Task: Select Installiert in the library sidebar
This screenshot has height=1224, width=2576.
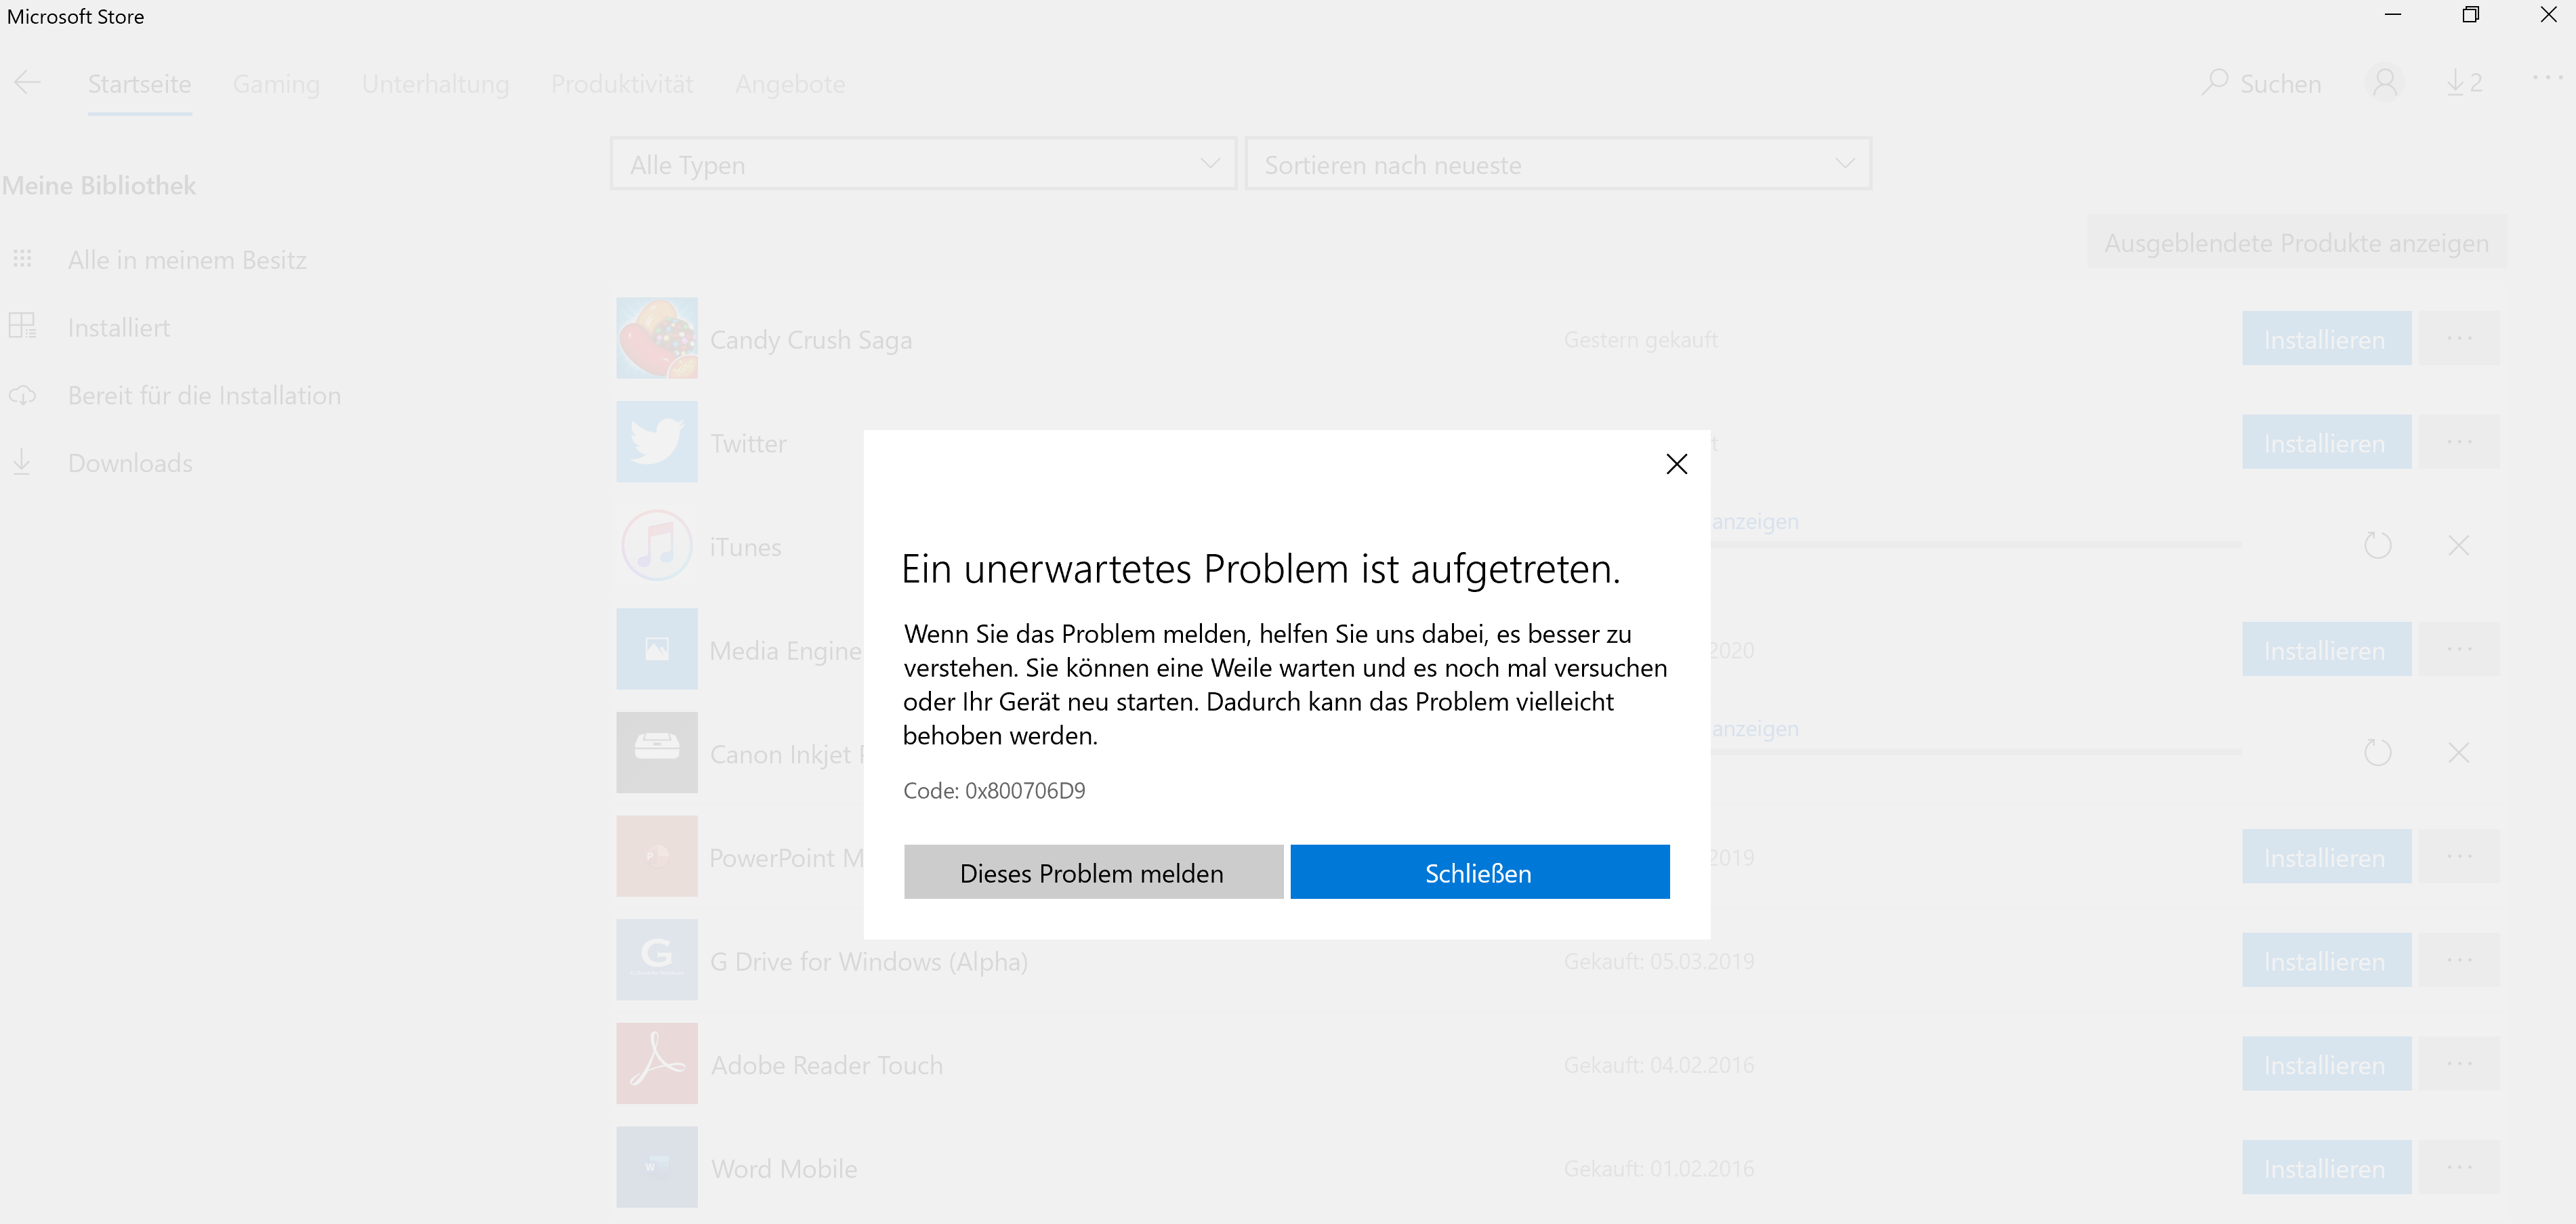Action: point(118,328)
